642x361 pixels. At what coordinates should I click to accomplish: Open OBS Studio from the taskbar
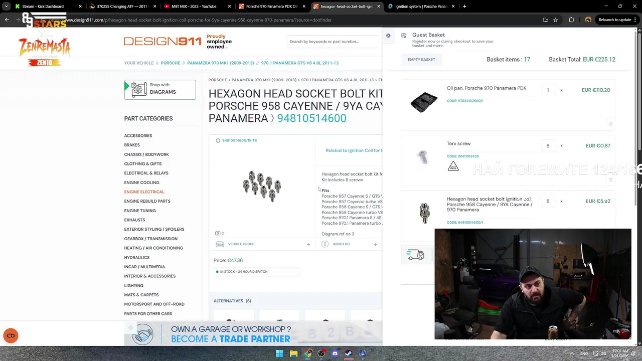coord(321,353)
